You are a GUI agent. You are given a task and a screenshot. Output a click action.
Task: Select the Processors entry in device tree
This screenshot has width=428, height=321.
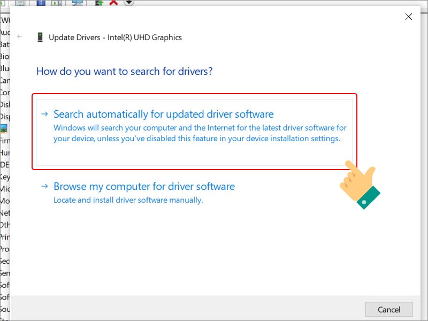(x=4, y=249)
